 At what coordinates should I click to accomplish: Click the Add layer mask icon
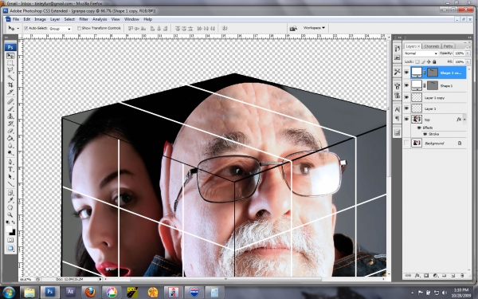point(426,276)
